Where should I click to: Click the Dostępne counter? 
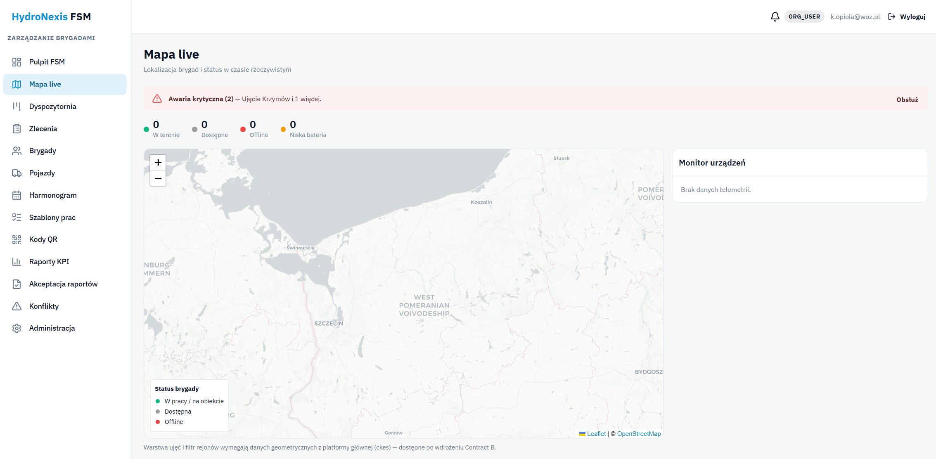(210, 129)
